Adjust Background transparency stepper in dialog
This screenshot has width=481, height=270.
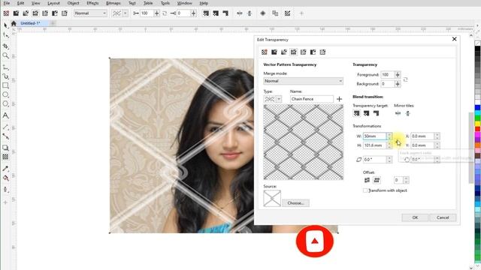tap(398, 83)
